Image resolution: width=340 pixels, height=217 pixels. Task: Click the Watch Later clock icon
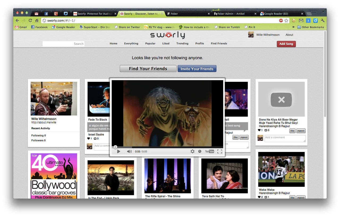[200, 151]
